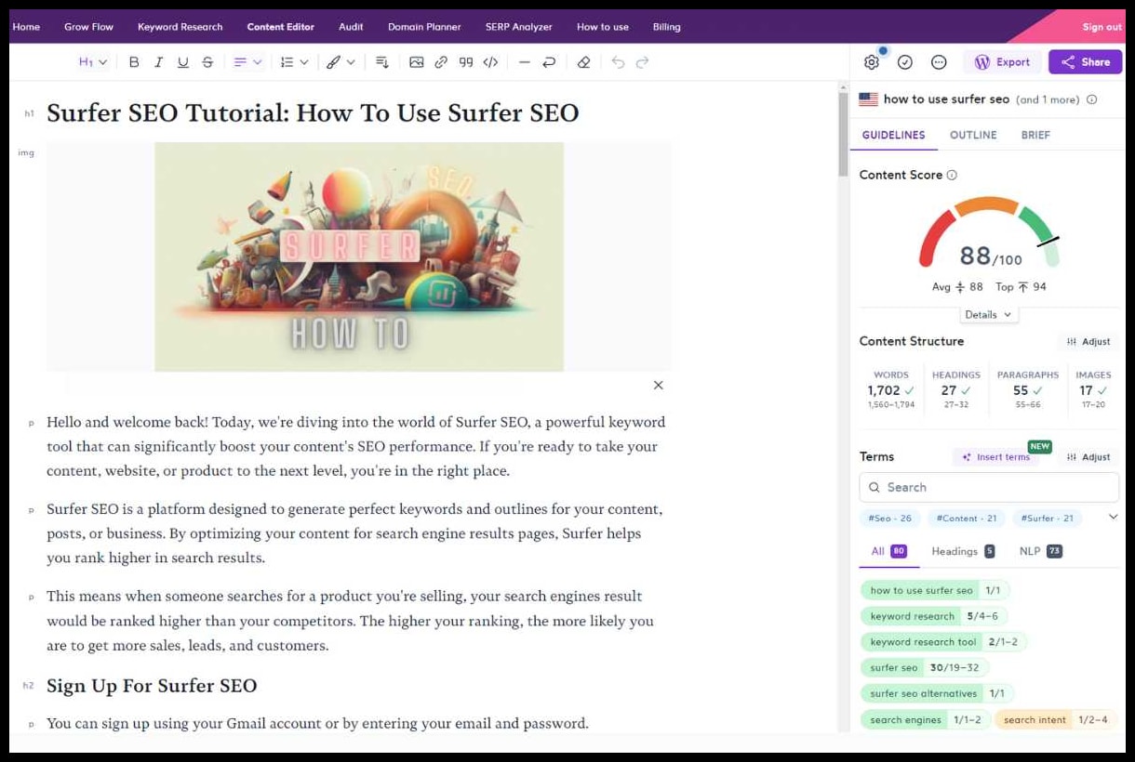Clear formatting with the eraser icon

(x=583, y=62)
